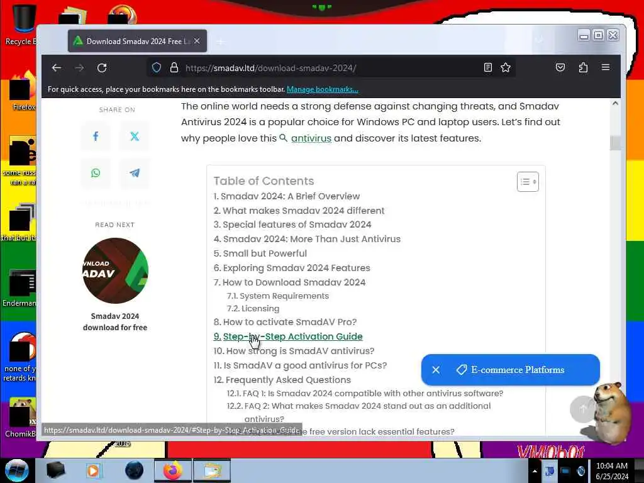The width and height of the screenshot is (644, 483).
Task: Go back with the browser back arrow
Action: tap(57, 68)
